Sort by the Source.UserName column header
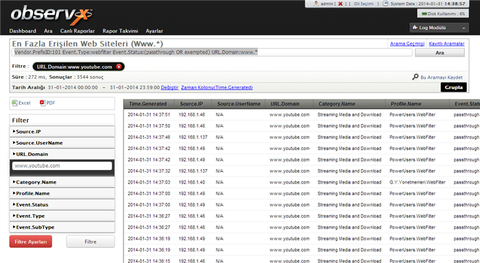The image size is (480, 263). [239, 104]
